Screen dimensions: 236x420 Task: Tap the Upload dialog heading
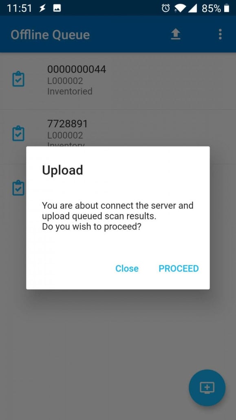coord(62,170)
